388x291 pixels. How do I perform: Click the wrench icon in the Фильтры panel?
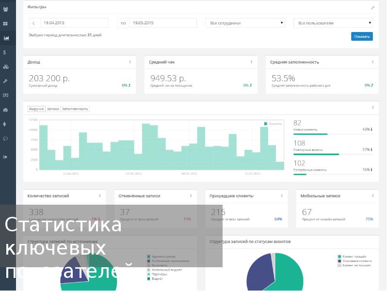click(372, 8)
